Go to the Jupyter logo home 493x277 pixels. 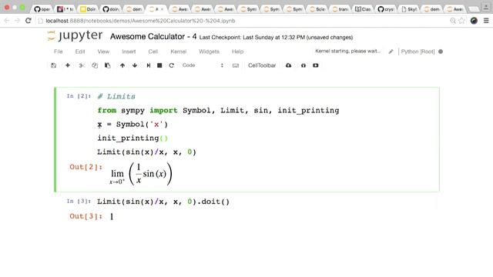pyautogui.click(x=75, y=35)
